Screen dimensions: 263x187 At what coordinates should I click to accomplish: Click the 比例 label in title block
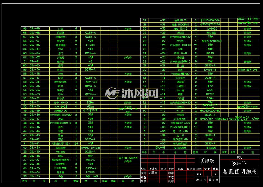point(199,169)
